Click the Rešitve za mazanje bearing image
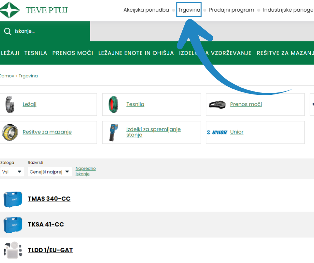The width and height of the screenshot is (314, 263). 10,132
